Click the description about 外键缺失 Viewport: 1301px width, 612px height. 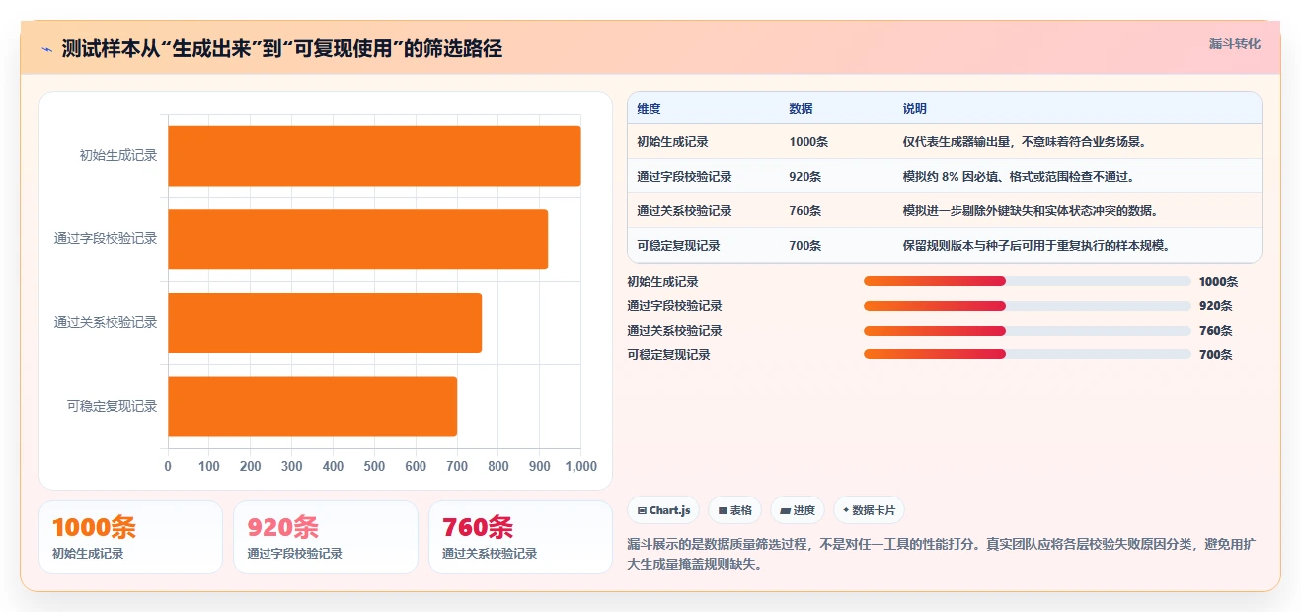click(x=1030, y=211)
